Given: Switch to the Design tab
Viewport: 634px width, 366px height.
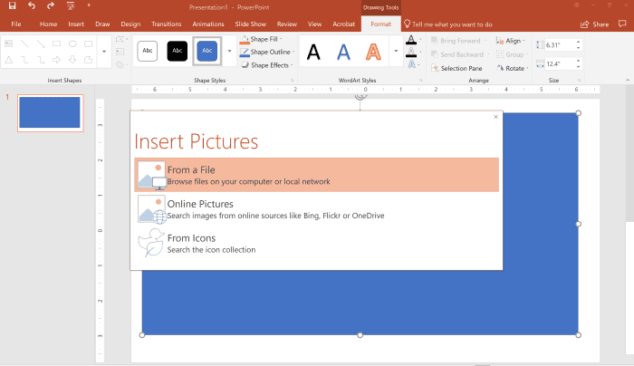Looking at the screenshot, I should 130,24.
